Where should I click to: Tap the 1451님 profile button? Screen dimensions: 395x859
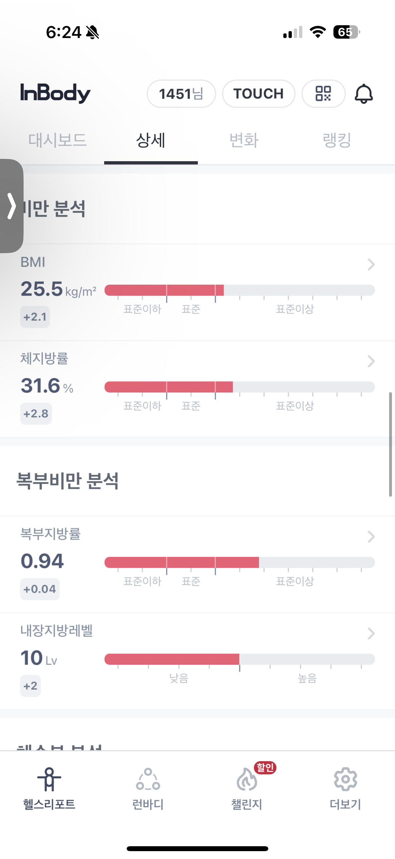[181, 94]
